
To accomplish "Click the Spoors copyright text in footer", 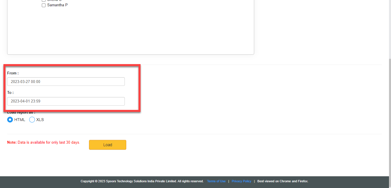I will [x=142, y=181].
